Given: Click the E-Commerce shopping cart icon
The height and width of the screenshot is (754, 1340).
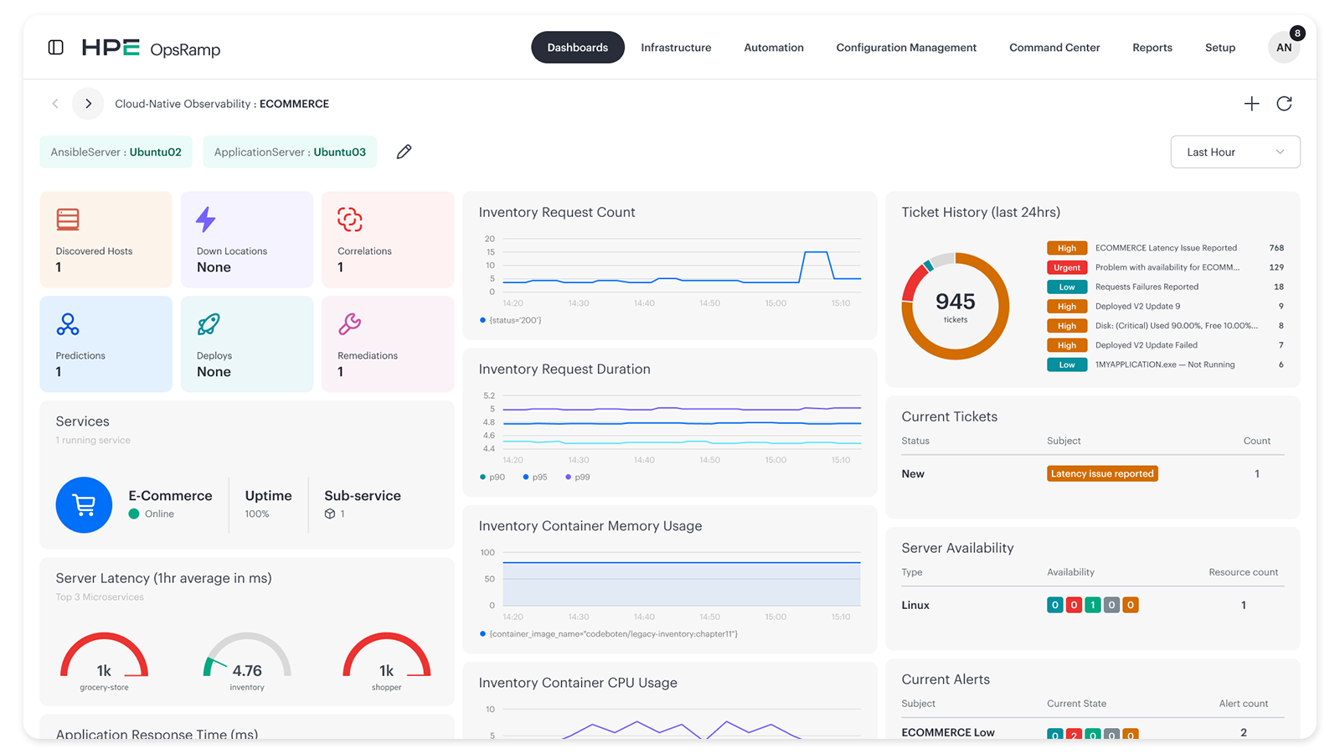Looking at the screenshot, I should [x=84, y=505].
